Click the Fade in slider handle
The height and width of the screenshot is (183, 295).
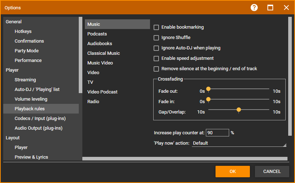[208, 100]
